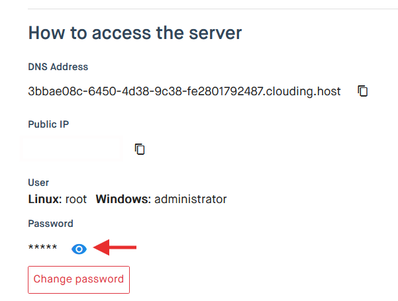Viewport: 398px width, 301px height.
Task: Click the "administrator" username text
Action: pyautogui.click(x=191, y=199)
